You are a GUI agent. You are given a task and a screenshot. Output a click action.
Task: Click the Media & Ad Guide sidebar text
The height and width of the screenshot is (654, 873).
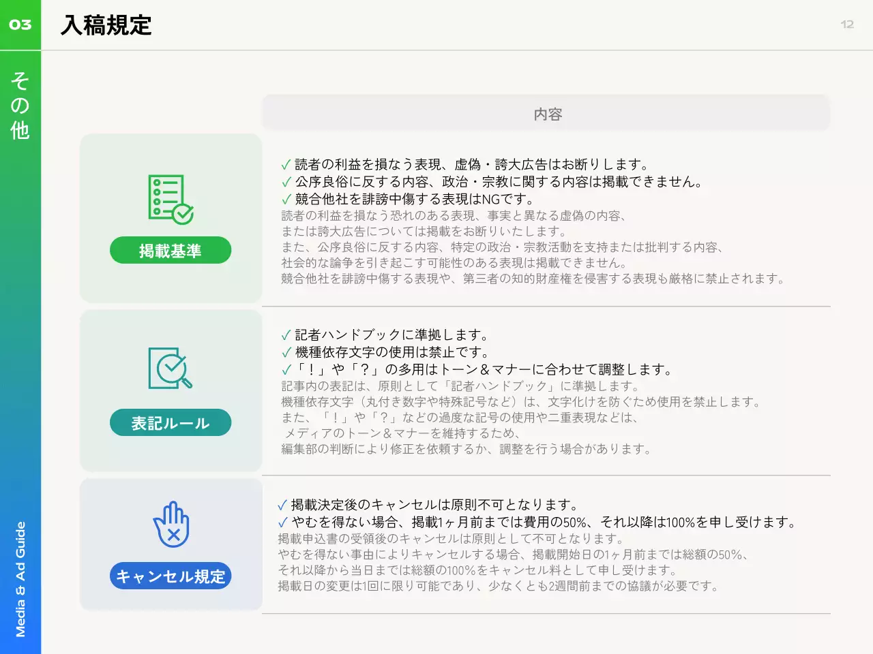point(20,579)
